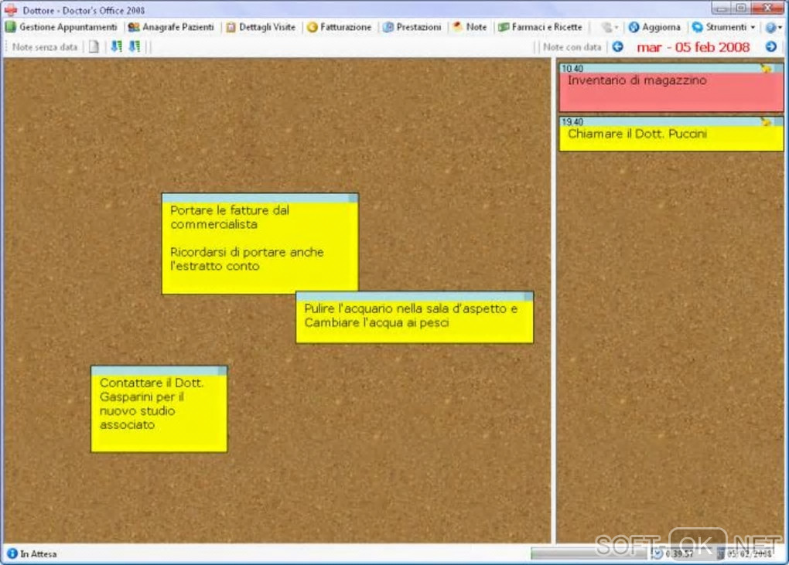This screenshot has height=565, width=789.
Task: Create a new undated note page icon
Action: click(x=94, y=46)
